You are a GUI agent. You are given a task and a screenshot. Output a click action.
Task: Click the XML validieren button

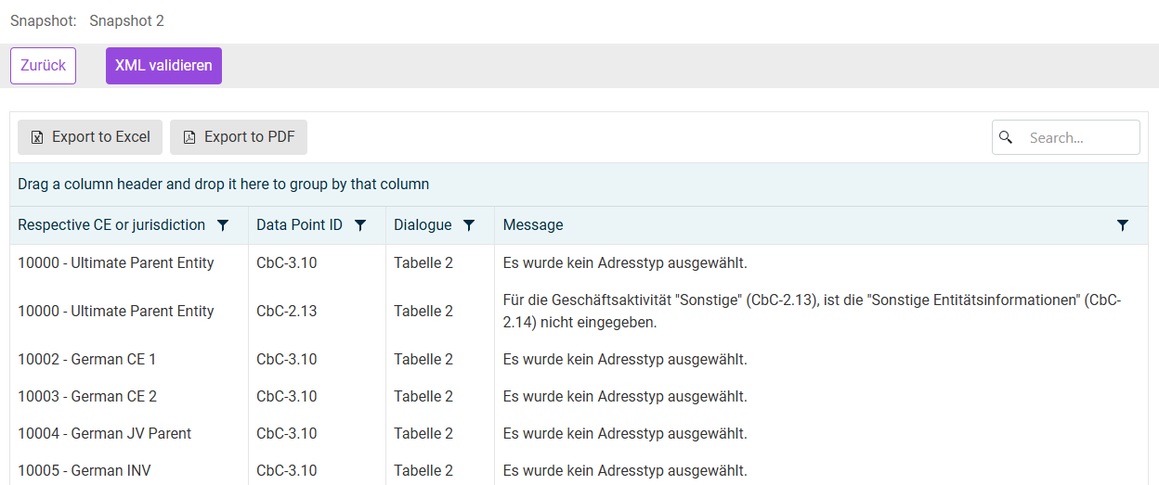point(163,66)
